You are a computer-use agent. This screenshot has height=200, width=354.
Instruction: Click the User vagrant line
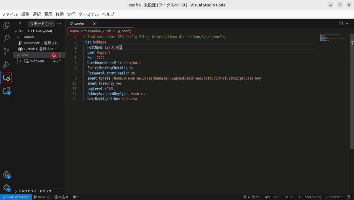99,52
